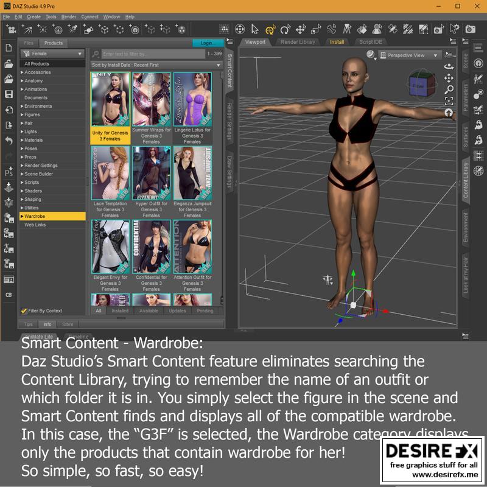
Task: Click the Create New Primitive shapes icon
Action: 88,29
